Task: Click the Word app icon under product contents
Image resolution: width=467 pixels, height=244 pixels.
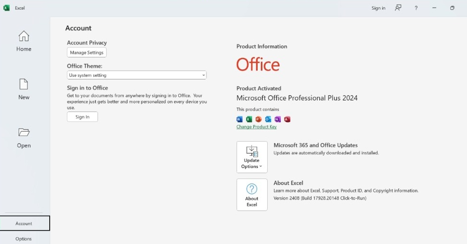Action: click(239, 120)
